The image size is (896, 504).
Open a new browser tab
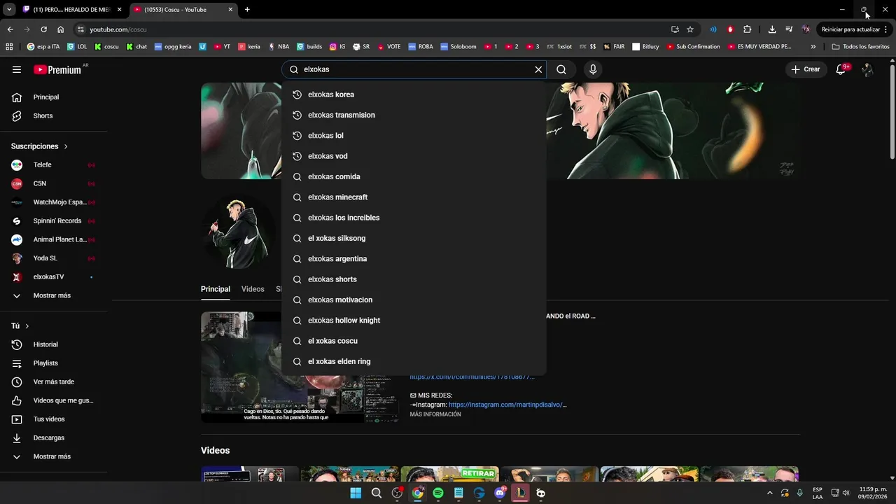click(x=247, y=10)
